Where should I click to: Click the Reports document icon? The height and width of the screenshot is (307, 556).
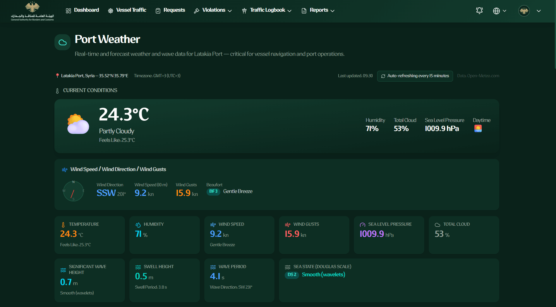(304, 11)
